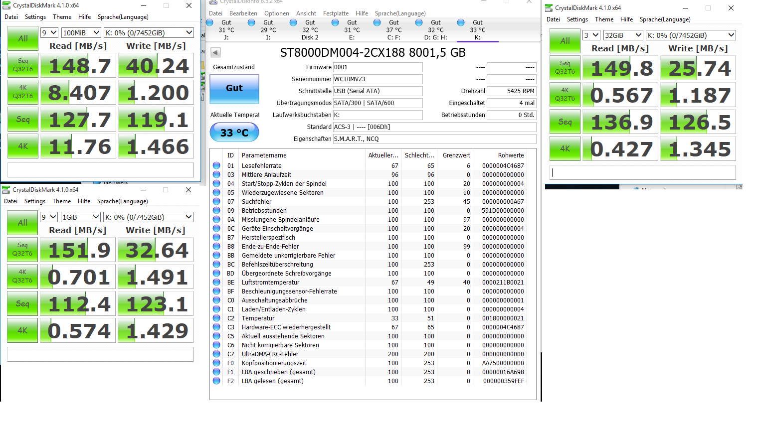The height and width of the screenshot is (429, 759).
Task: Click Seq read result 148.7 in top-left window
Action: [x=78, y=66]
